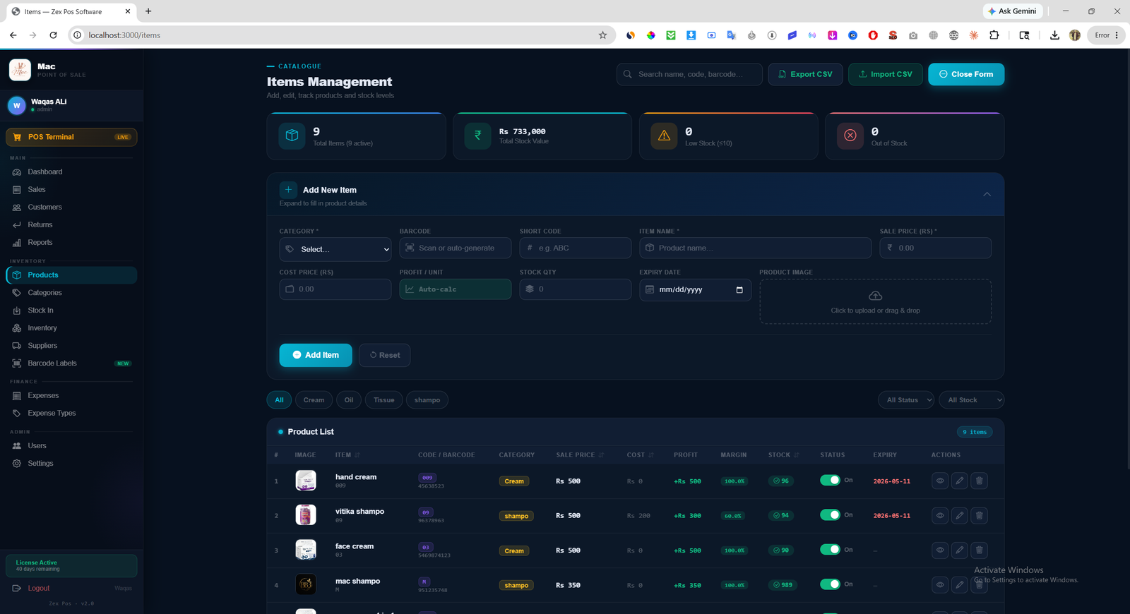Click the Total Items box icon

[292, 136]
